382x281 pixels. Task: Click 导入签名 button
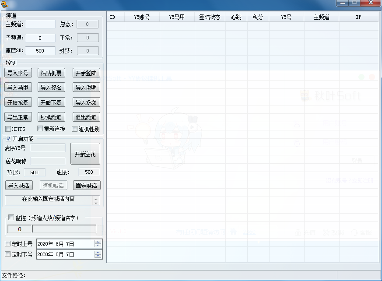[51, 87]
